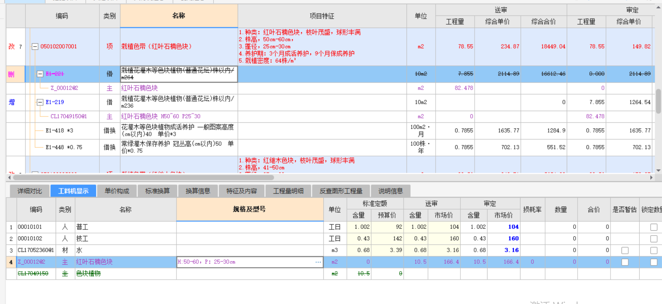Viewport: 662px width, 304px height.
Task: Click the vertical scrollbar thumb of the upper table
Action: click(658, 101)
